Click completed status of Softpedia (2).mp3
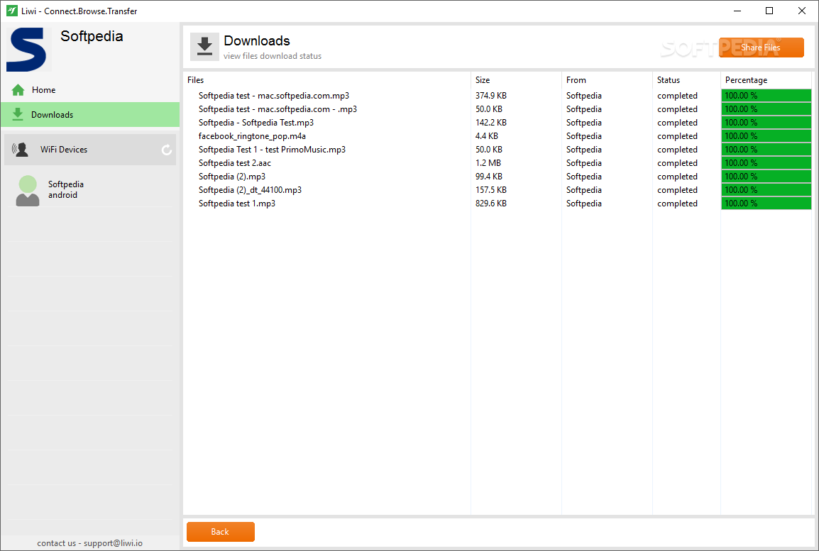 678,177
